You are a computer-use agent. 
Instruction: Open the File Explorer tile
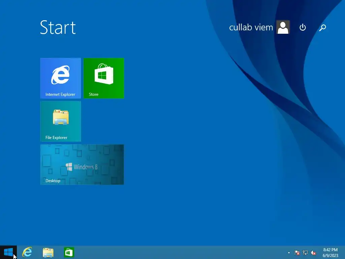point(61,121)
